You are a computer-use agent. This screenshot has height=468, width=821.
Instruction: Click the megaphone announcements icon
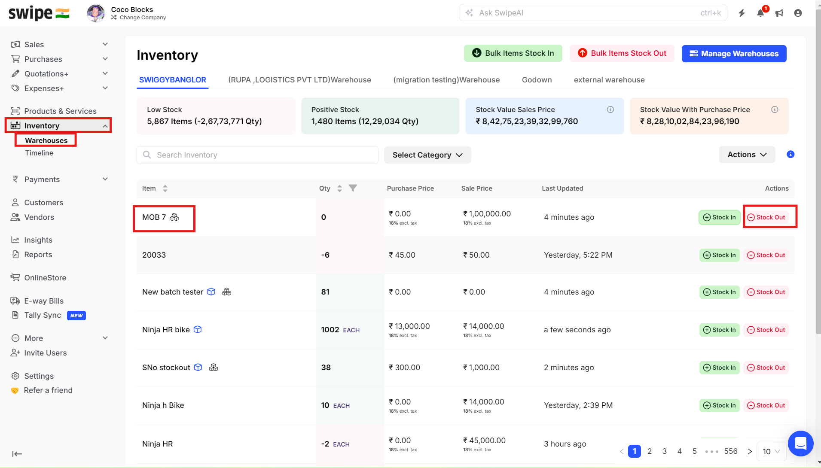point(779,13)
